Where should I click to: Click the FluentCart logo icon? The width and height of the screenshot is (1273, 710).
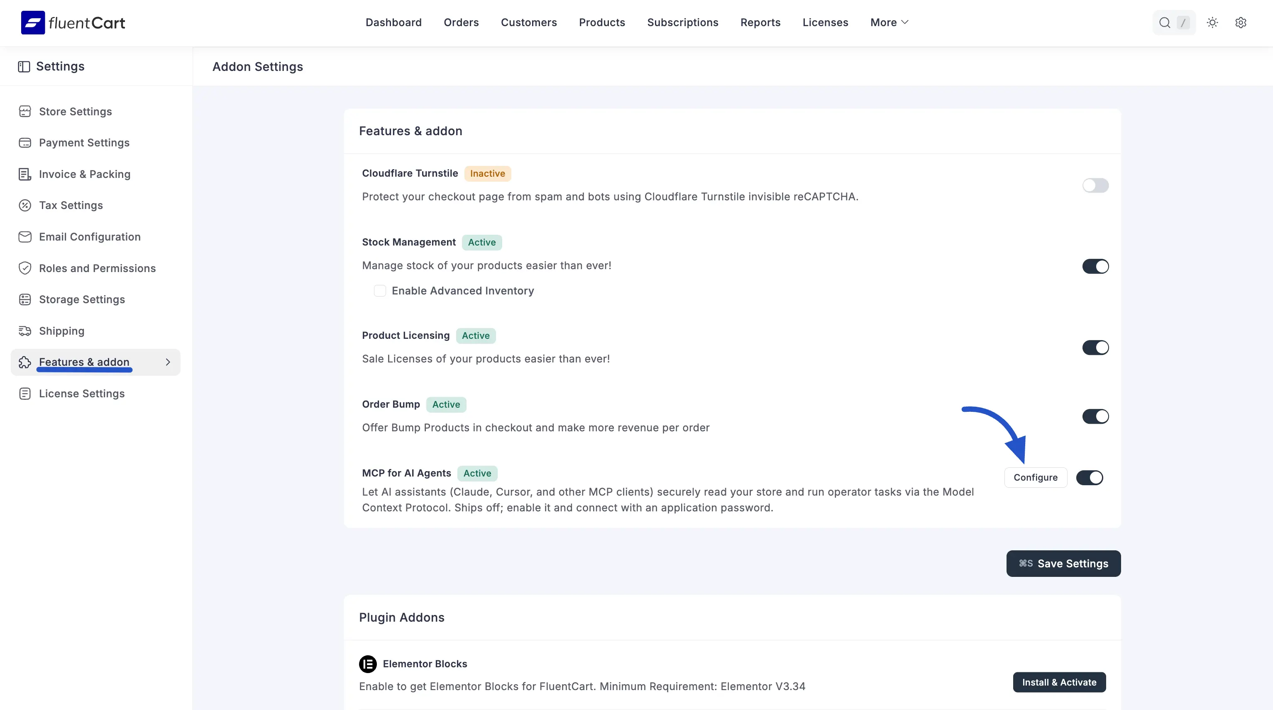(33, 23)
